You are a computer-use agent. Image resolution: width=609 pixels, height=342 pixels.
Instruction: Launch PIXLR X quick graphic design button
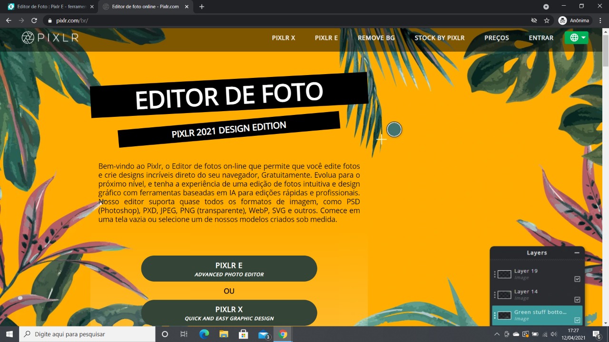click(x=229, y=313)
